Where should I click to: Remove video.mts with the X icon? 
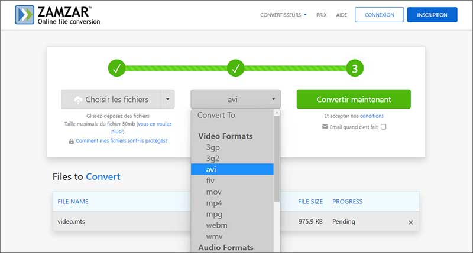[411, 222]
